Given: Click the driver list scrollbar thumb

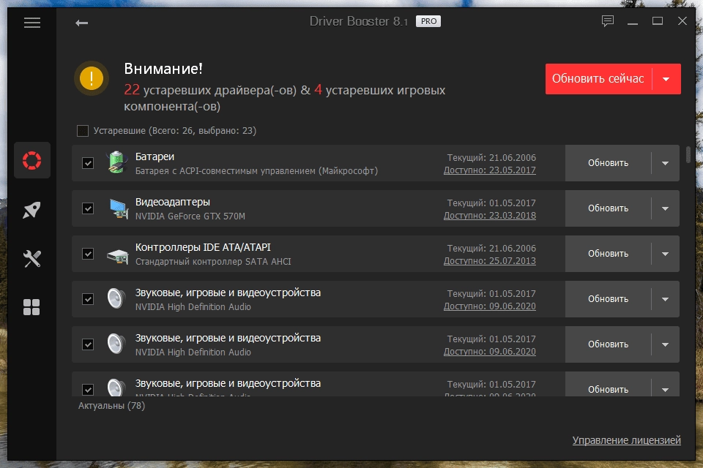Looking at the screenshot, I should [688, 154].
